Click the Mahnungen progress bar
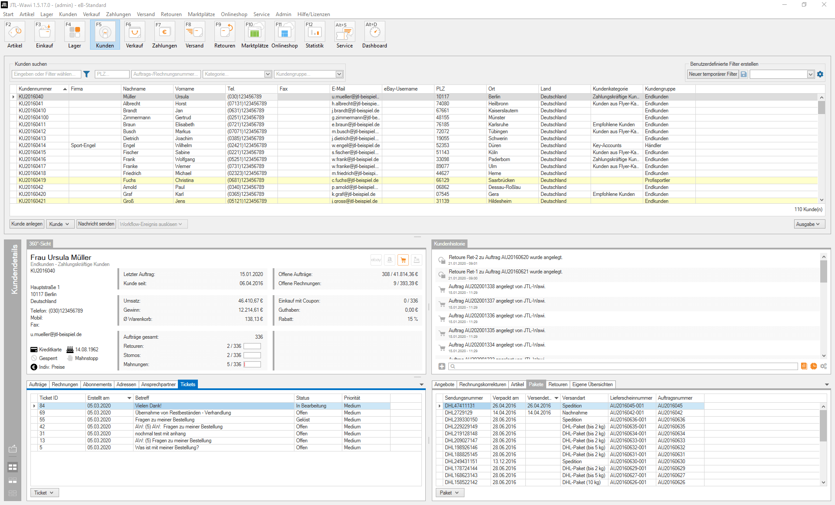Image resolution: width=835 pixels, height=505 pixels. pyautogui.click(x=252, y=364)
